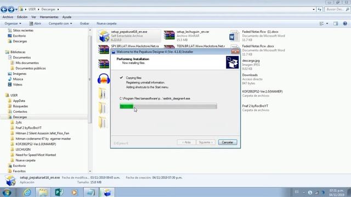This screenshot has width=351, height=197.
Task: Open media player taskbar icon
Action: [75, 192]
